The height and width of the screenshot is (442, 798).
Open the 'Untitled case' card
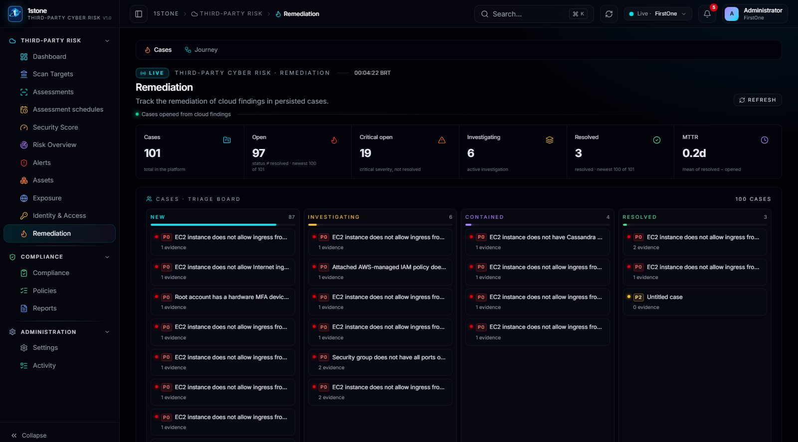[695, 302]
